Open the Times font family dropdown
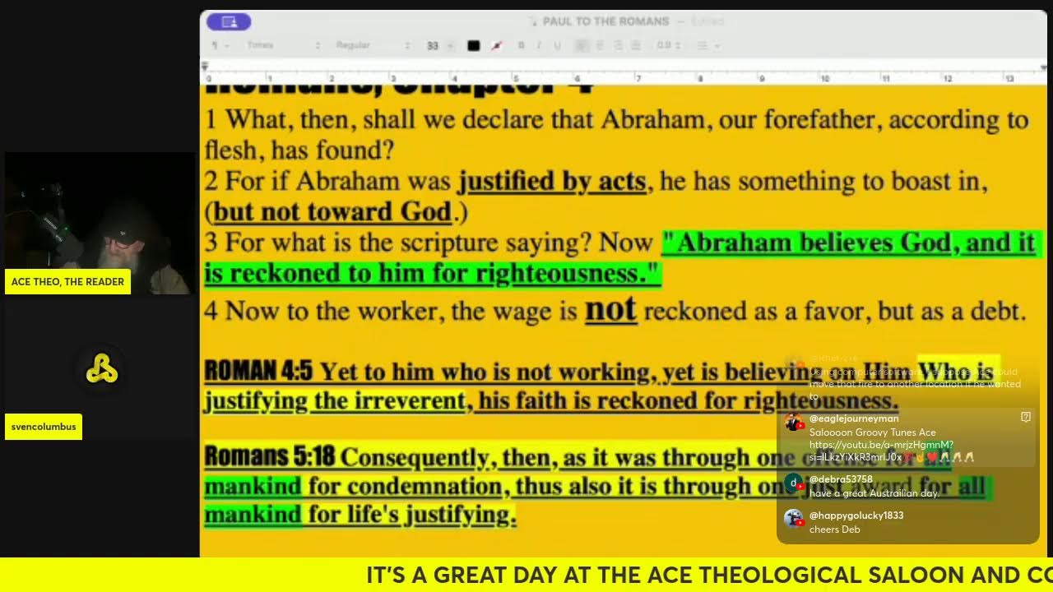Viewport: 1053px width, 592px height. point(283,45)
